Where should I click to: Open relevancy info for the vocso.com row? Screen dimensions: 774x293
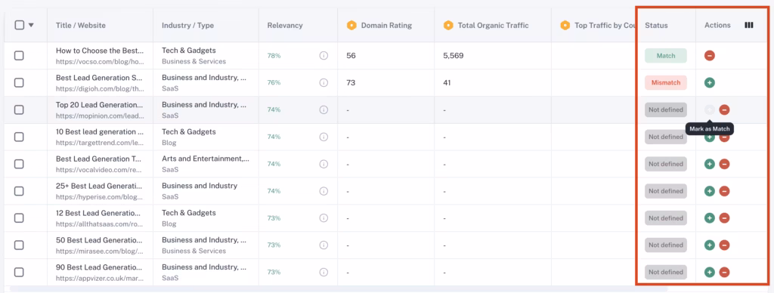pyautogui.click(x=324, y=56)
